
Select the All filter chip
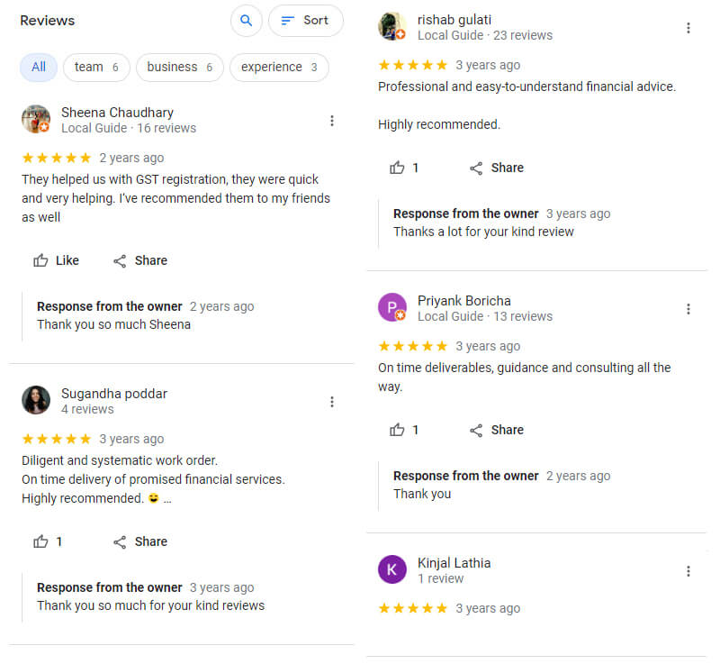tap(39, 67)
